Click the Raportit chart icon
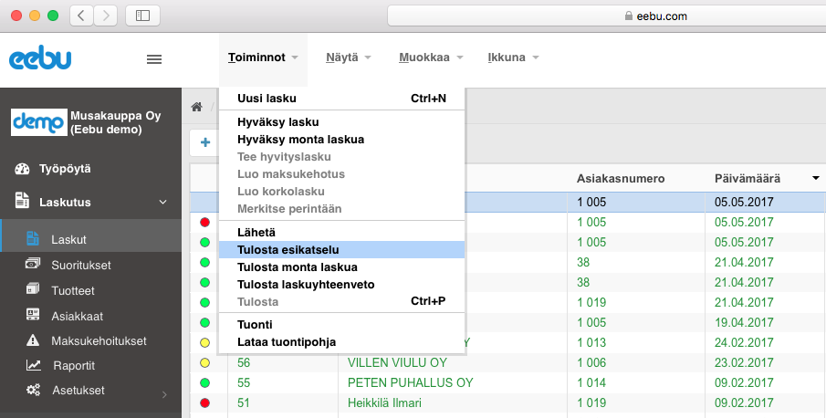826x418 pixels. point(33,365)
